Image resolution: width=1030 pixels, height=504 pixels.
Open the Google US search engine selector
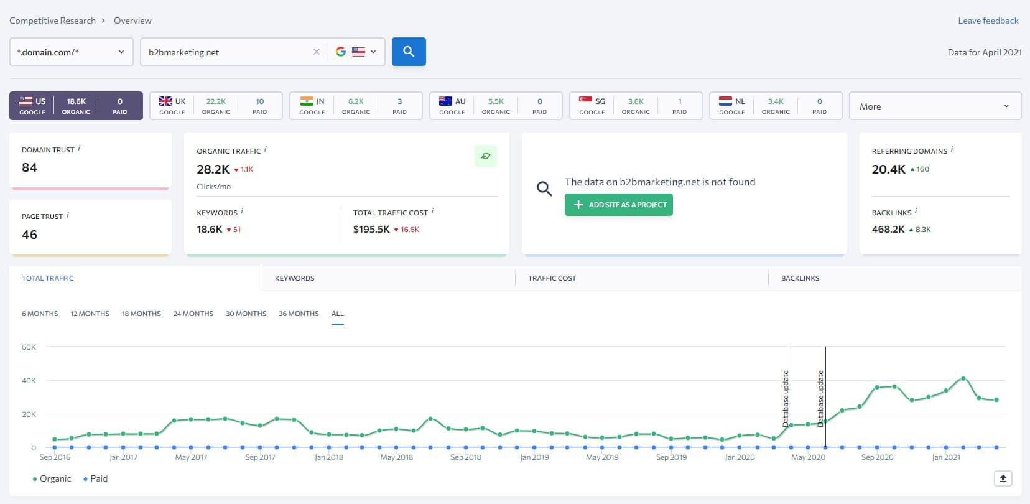click(356, 52)
